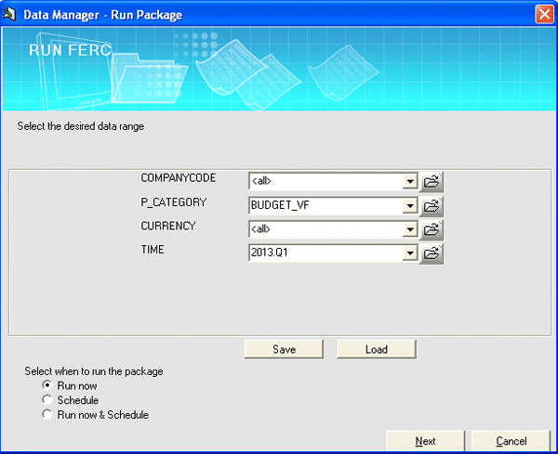Cancel the Run Package dialog

[511, 441]
